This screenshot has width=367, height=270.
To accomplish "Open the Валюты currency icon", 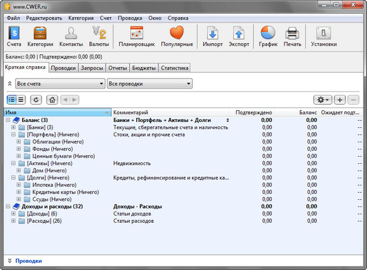I will pos(99,33).
